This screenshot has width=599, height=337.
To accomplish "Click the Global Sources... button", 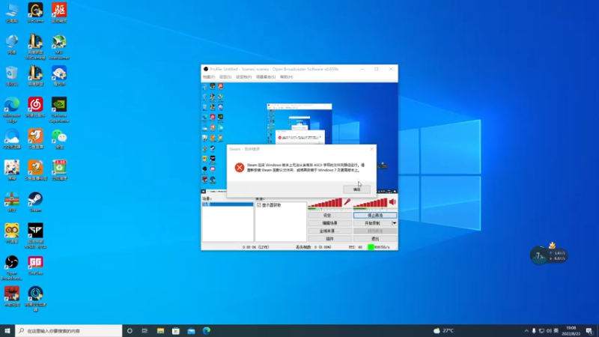I will [329, 231].
